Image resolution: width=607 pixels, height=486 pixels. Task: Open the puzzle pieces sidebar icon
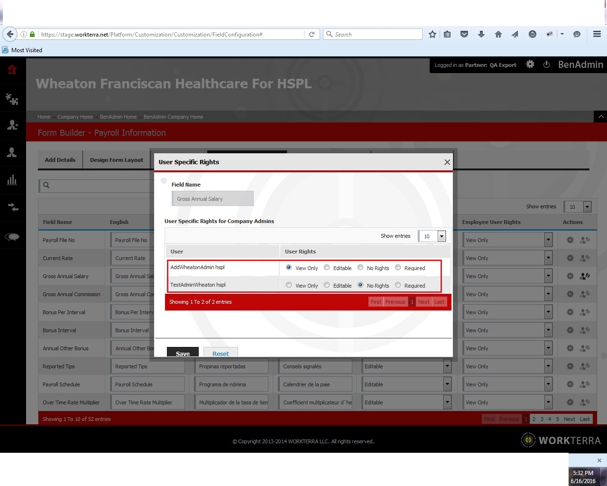(12, 99)
